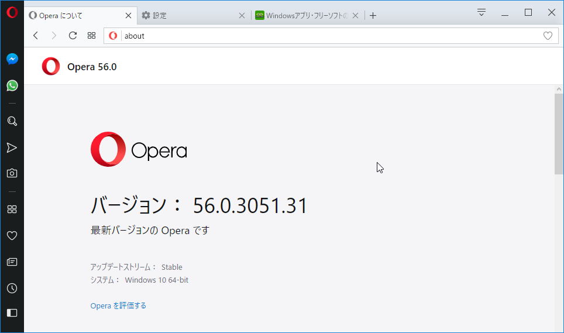The height and width of the screenshot is (333, 564).
Task: Open My Flow arrow icon
Action: pyautogui.click(x=12, y=148)
